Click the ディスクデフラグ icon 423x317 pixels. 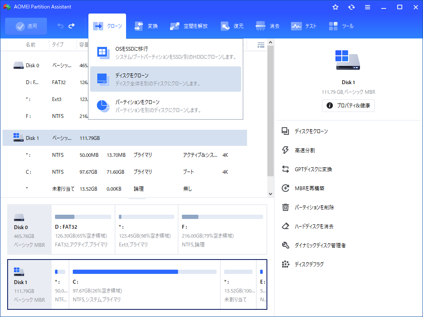tap(285, 264)
